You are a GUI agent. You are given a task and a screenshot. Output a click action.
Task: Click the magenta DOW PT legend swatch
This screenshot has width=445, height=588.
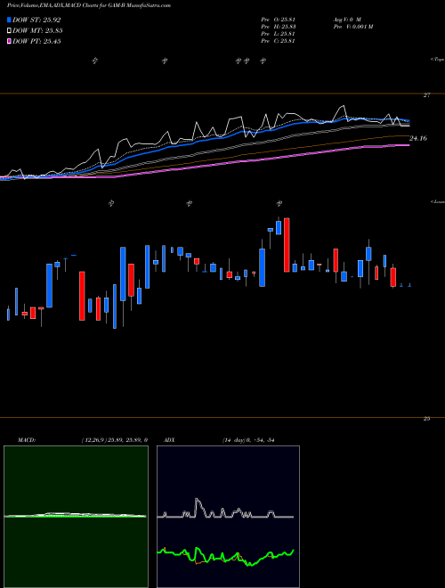pos(9,42)
